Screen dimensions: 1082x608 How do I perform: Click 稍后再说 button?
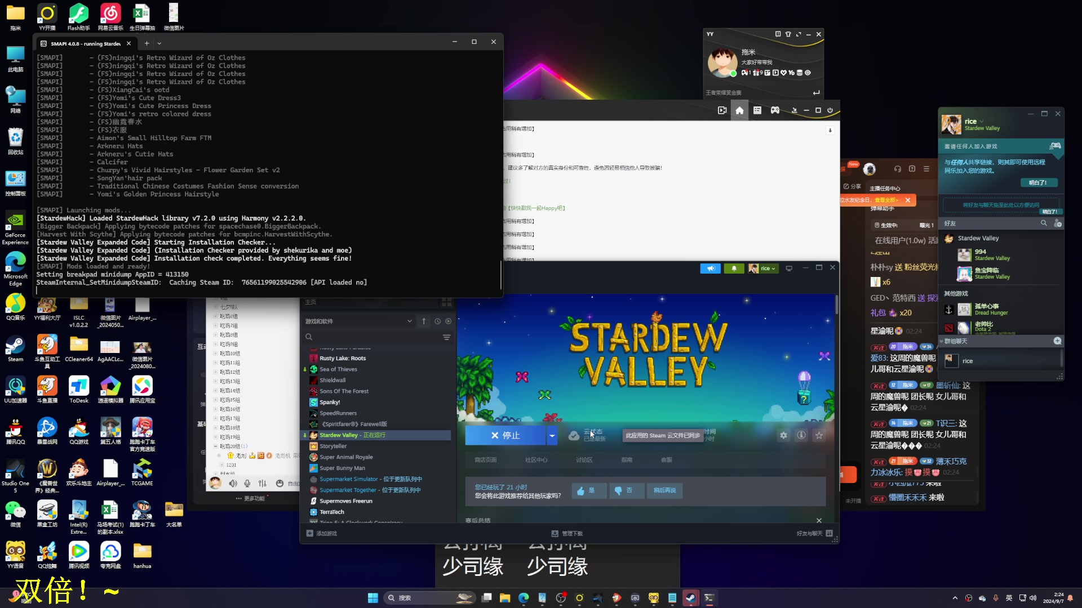click(664, 491)
